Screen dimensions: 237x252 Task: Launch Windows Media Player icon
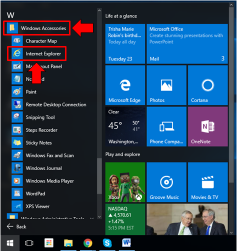pyautogui.click(x=17, y=181)
